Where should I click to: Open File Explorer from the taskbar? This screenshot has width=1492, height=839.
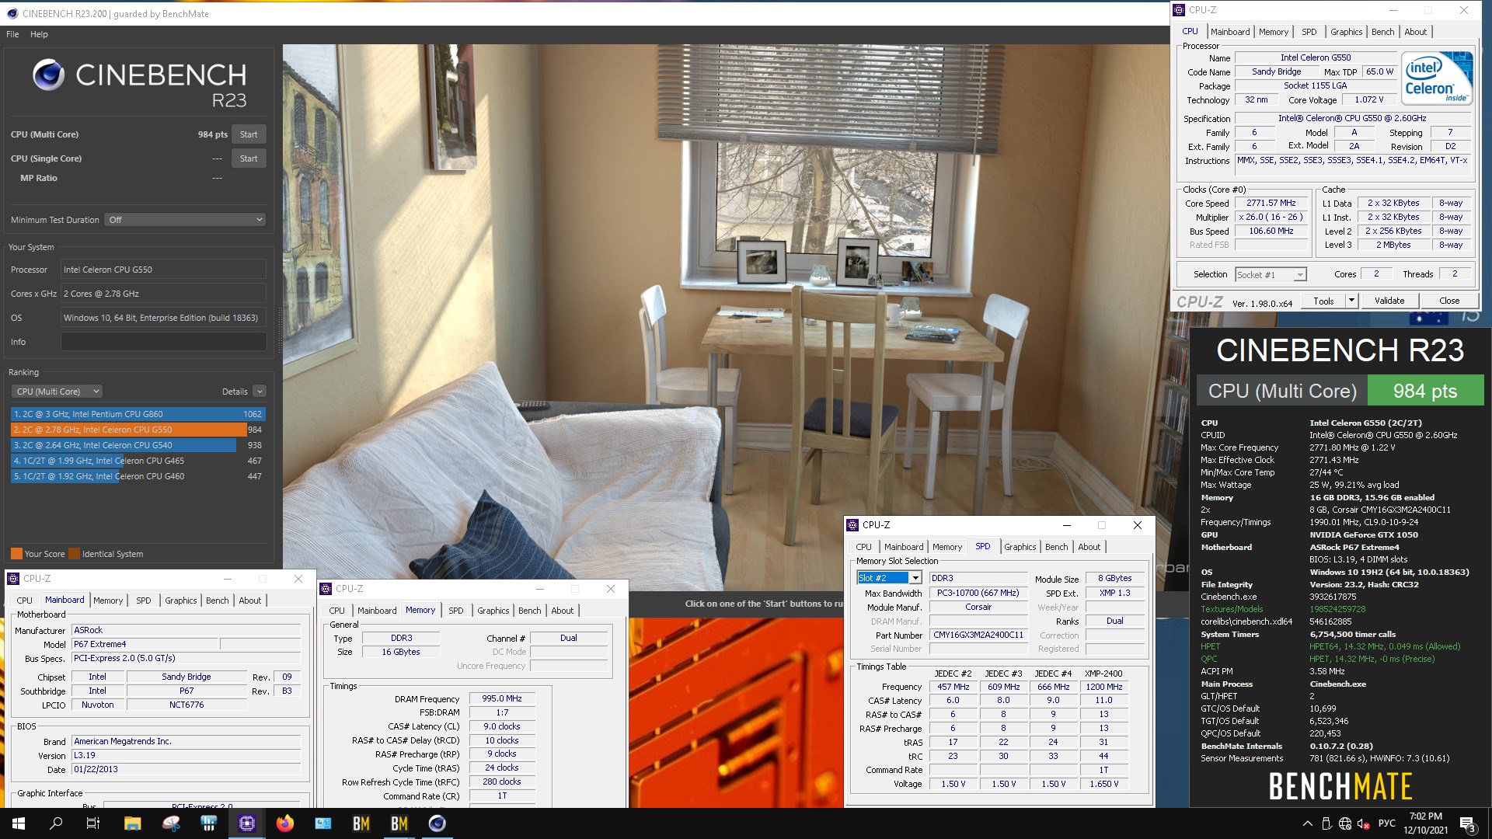[132, 823]
